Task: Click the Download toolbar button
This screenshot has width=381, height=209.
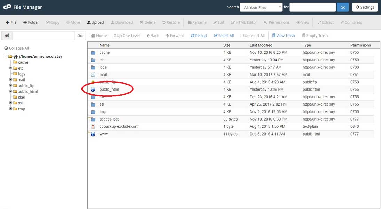Action: pyautogui.click(x=122, y=22)
